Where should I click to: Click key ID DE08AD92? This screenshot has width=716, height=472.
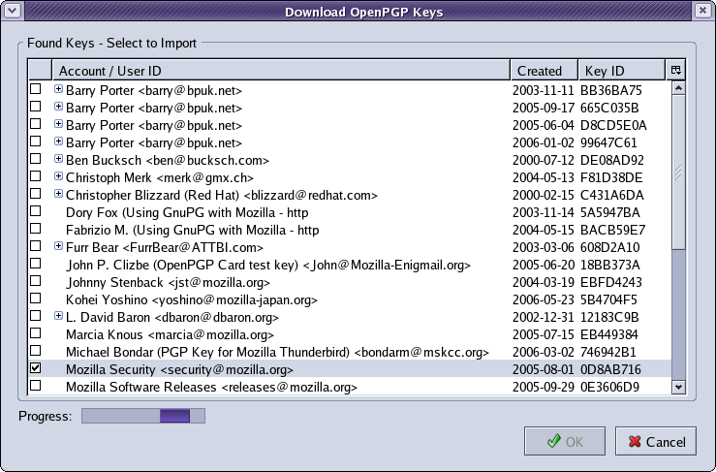[x=612, y=160]
